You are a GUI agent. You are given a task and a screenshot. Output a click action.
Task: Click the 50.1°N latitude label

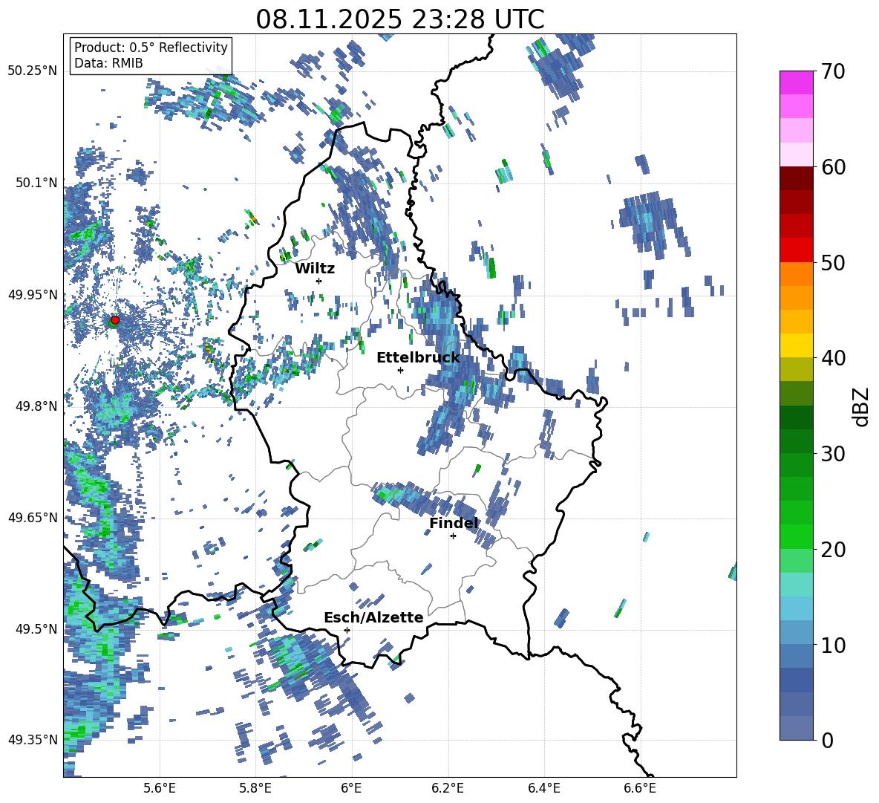pyautogui.click(x=36, y=183)
